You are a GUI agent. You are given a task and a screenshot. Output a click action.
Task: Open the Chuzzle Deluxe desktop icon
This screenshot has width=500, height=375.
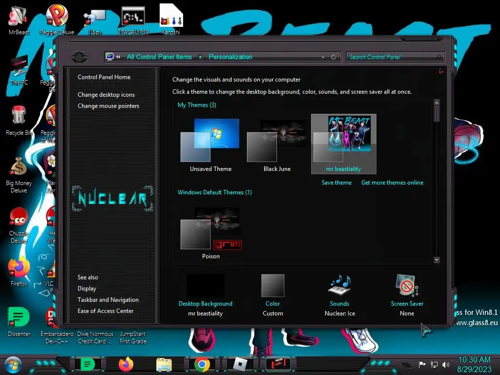pos(19,225)
